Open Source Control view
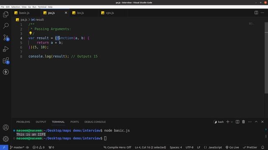The height and width of the screenshot is (150, 268). coord(6,37)
